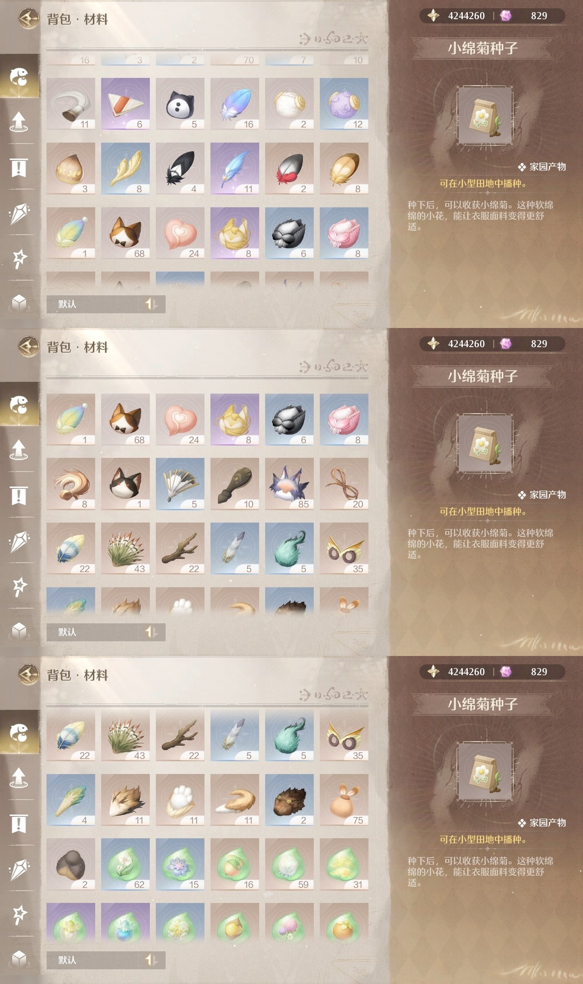Select the white cat paw item
Viewport: 583px width, 984px height.
coord(180,800)
